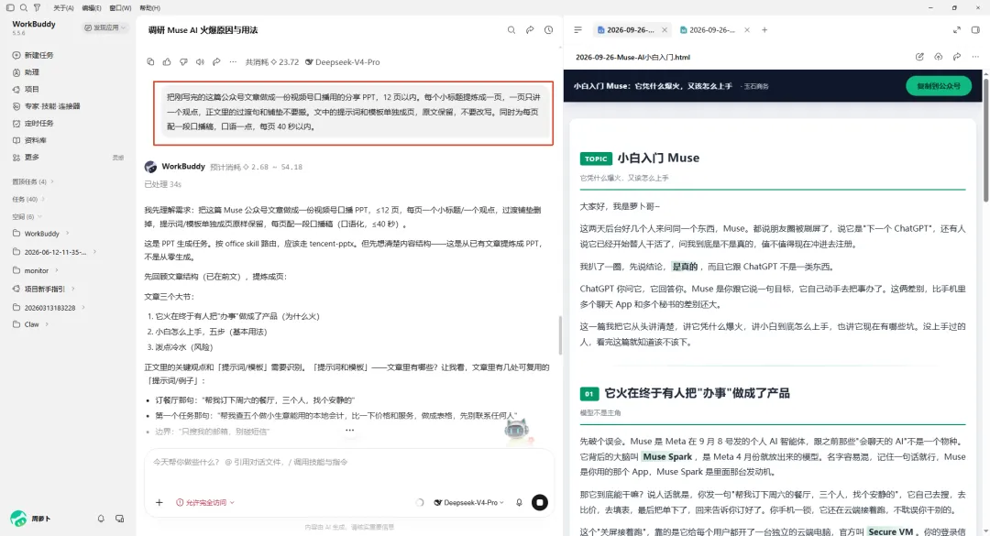Give thumbs down to the response
This screenshot has width=990, height=536.
coord(183,62)
